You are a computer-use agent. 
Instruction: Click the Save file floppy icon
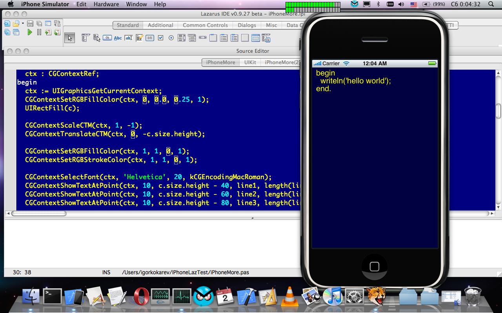[x=30, y=24]
